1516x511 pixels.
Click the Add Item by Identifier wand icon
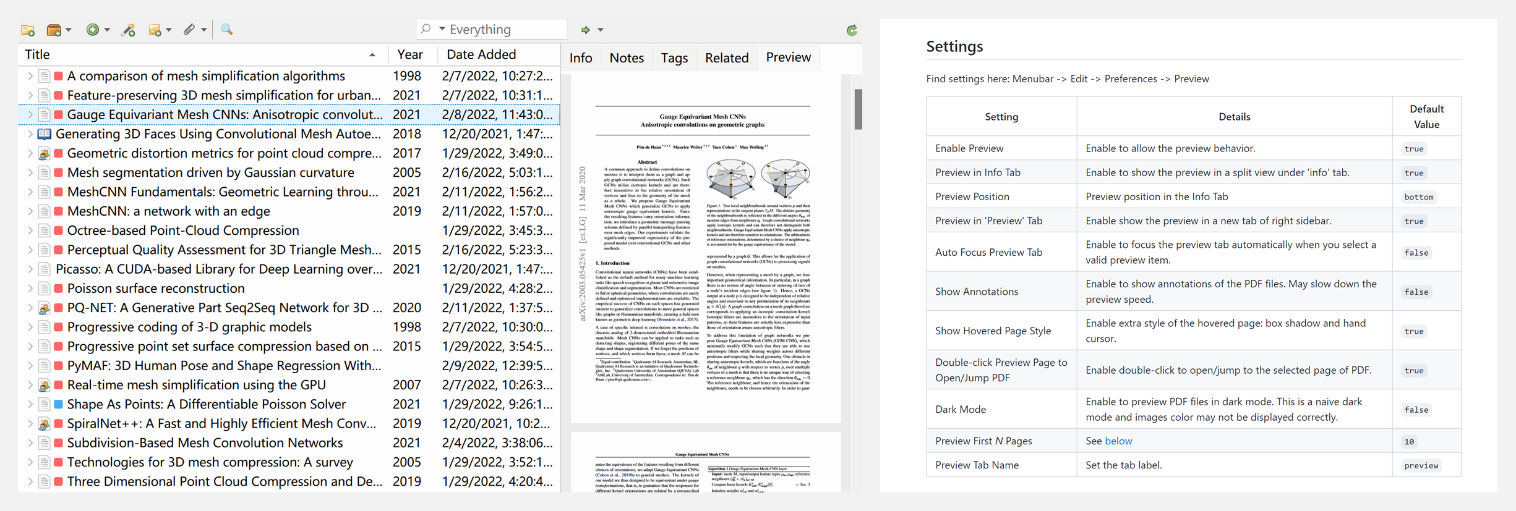pyautogui.click(x=128, y=30)
